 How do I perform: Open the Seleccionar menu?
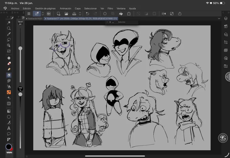point(90,8)
